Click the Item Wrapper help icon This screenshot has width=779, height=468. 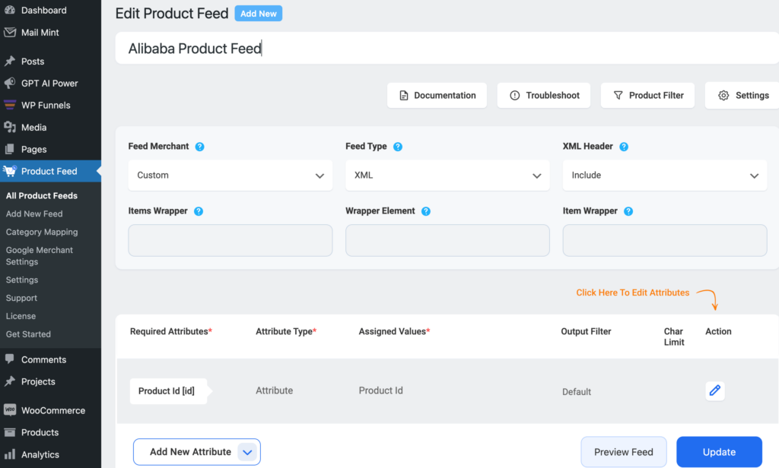pyautogui.click(x=628, y=211)
